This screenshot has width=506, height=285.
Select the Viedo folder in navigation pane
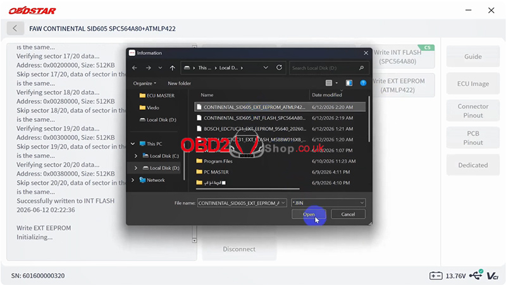[149, 107]
